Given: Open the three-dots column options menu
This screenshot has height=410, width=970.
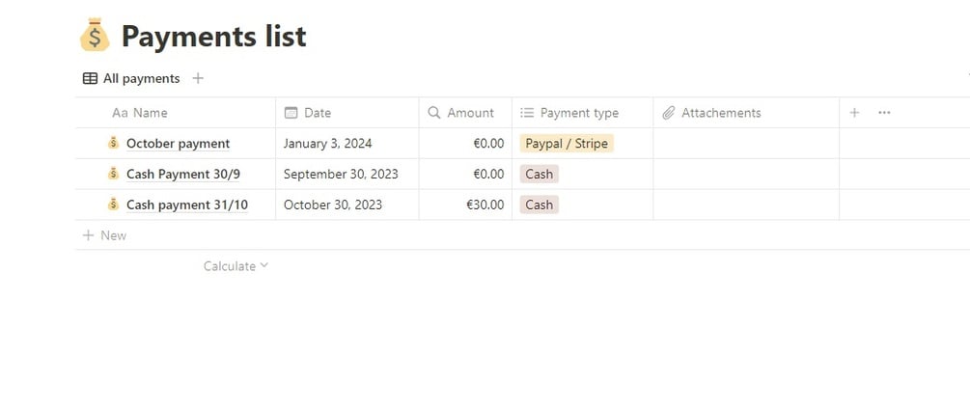Looking at the screenshot, I should [x=884, y=113].
